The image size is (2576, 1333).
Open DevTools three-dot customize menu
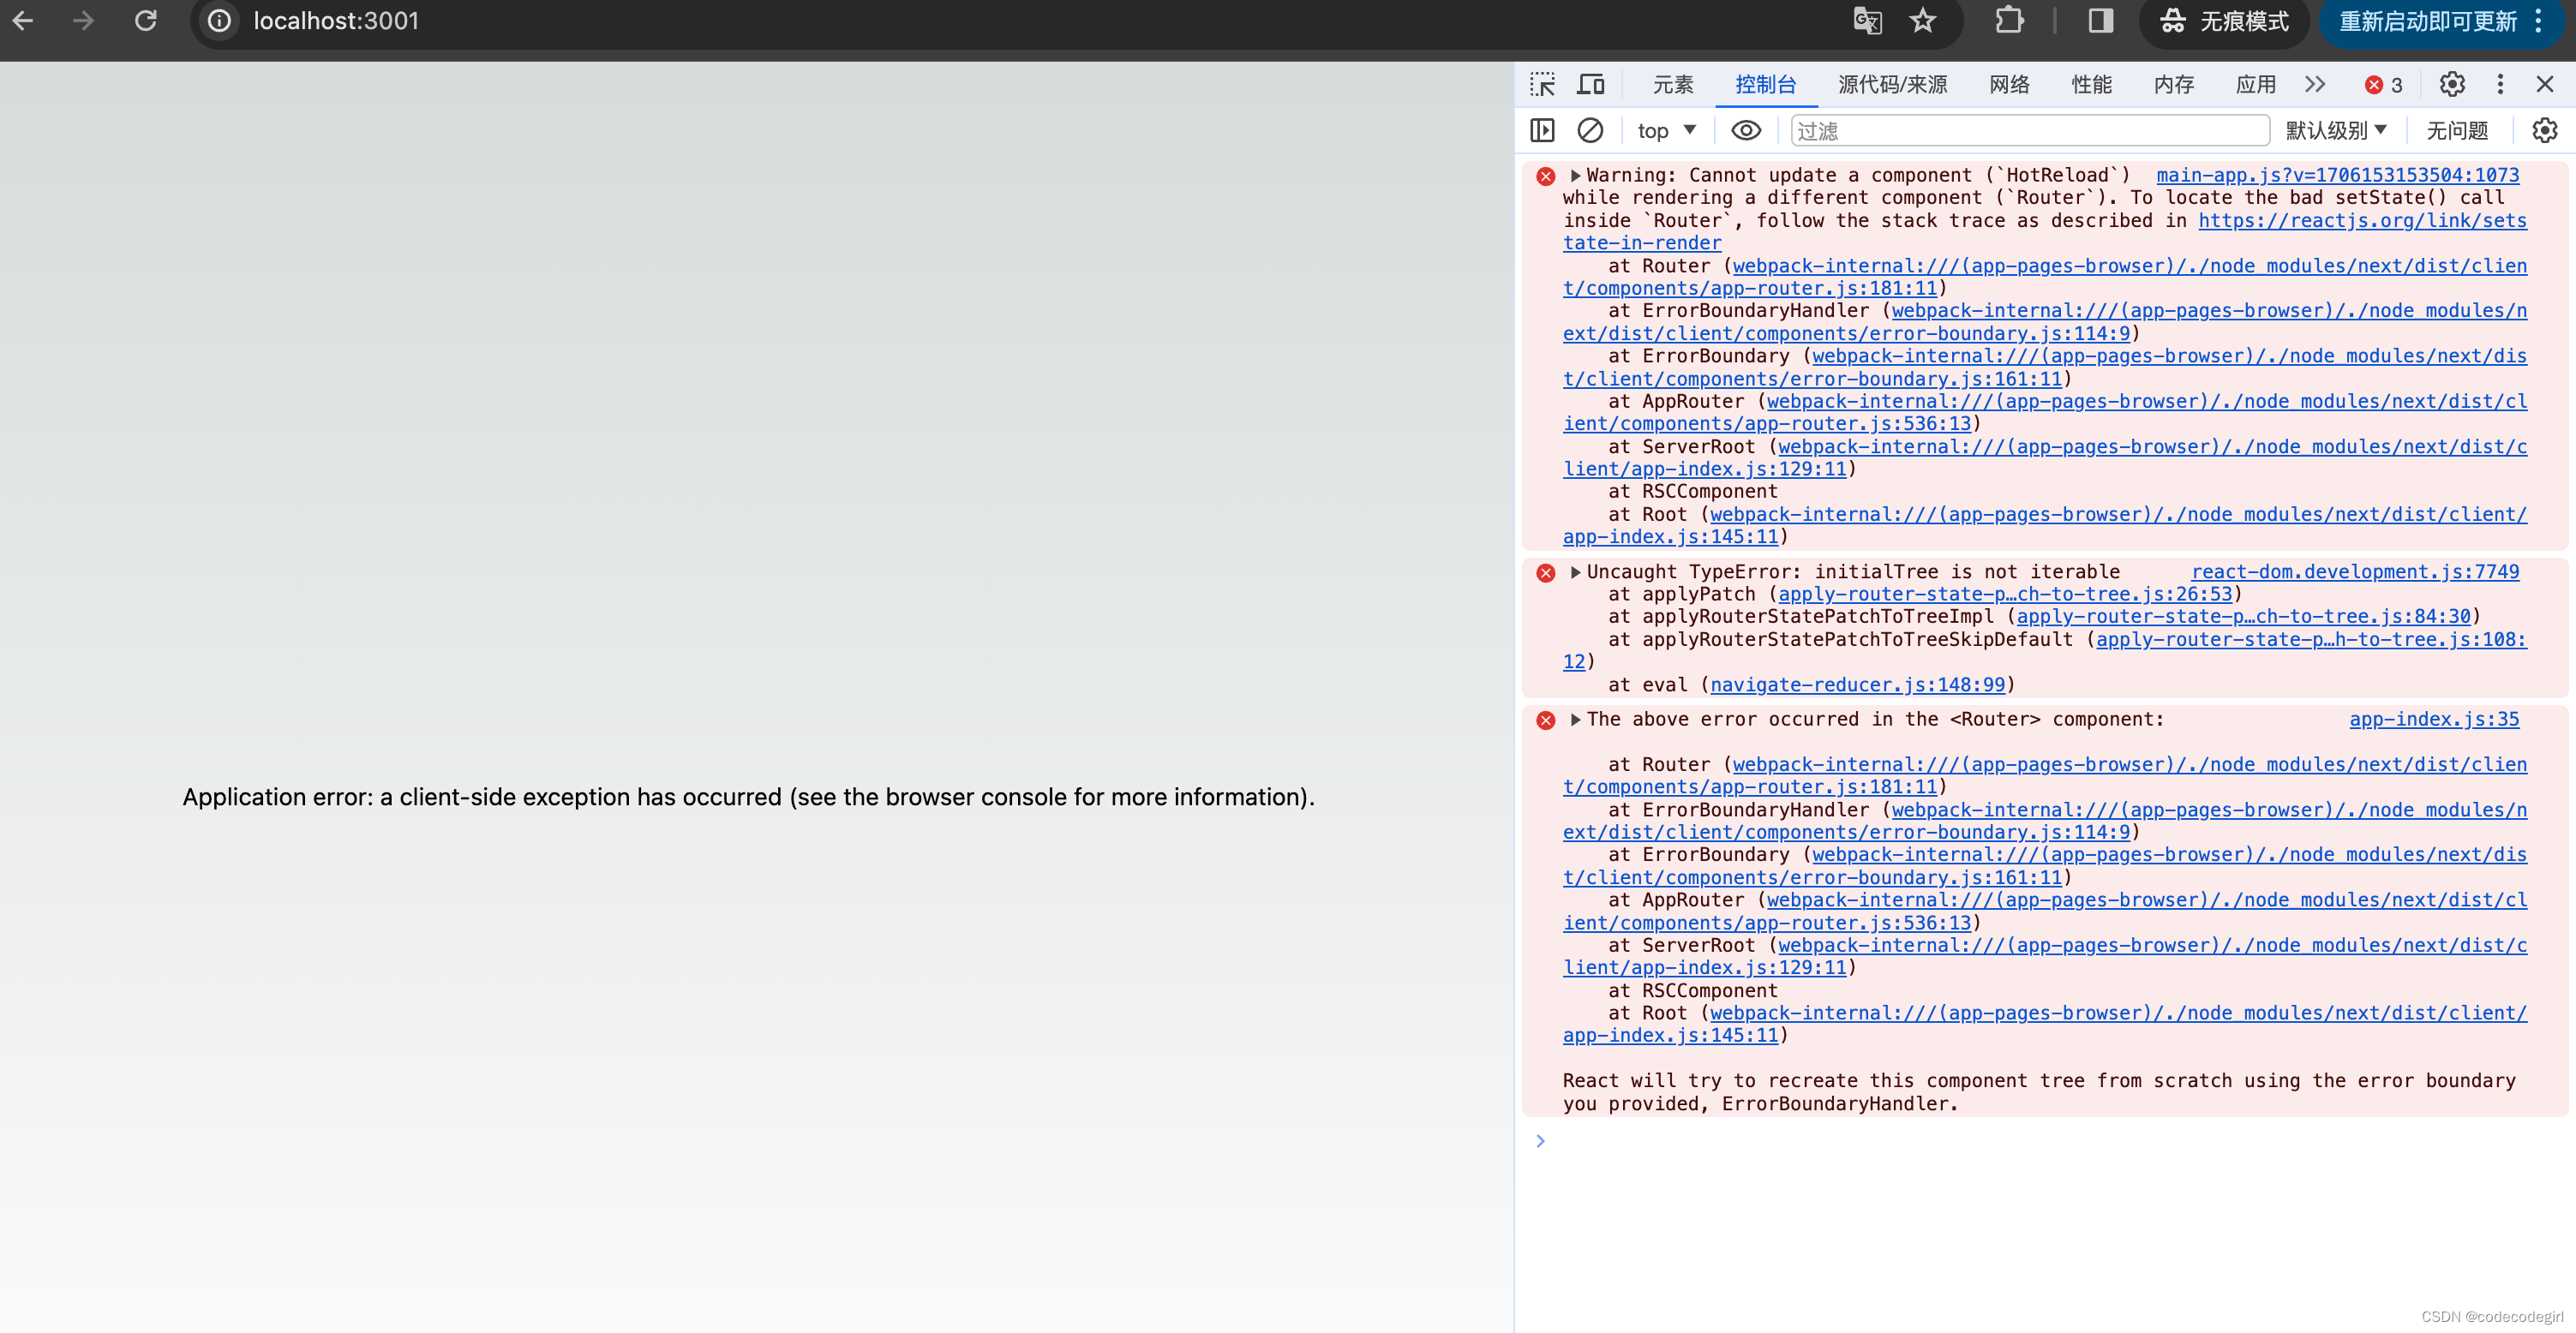pos(2500,84)
